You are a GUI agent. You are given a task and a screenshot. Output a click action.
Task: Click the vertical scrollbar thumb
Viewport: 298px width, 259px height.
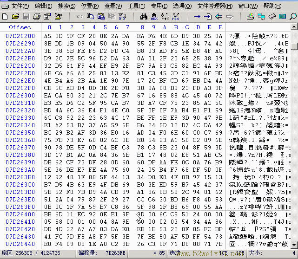coord(294,46)
